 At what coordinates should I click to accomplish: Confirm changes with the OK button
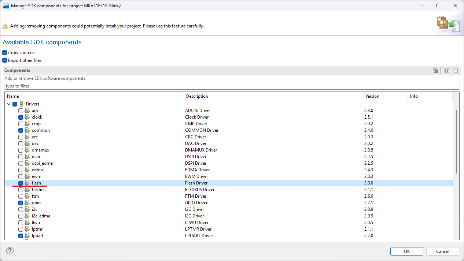tap(406, 251)
